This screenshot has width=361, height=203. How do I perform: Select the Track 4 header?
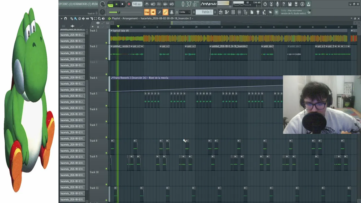coord(99,84)
